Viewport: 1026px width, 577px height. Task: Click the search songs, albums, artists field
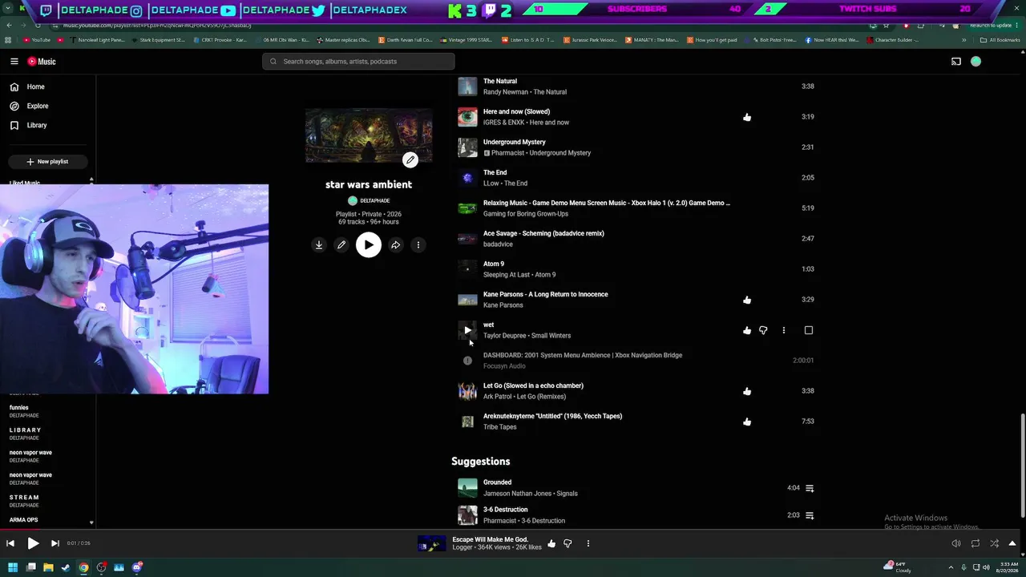point(358,62)
